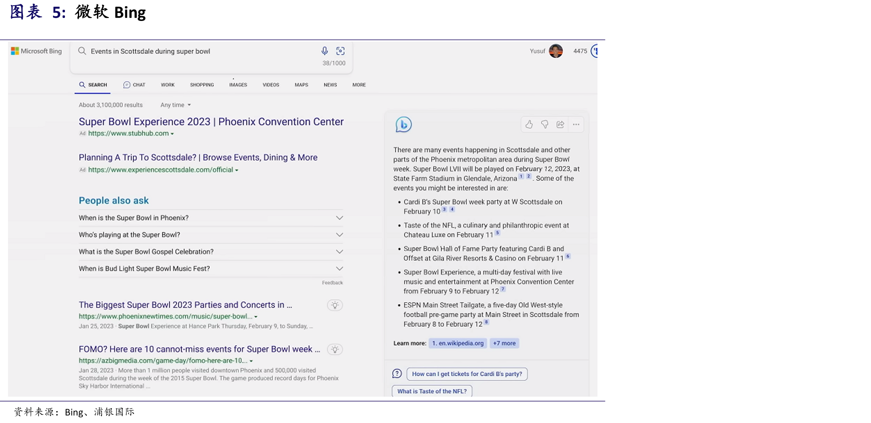
Task: Click the Bing chat logo icon
Action: (403, 124)
